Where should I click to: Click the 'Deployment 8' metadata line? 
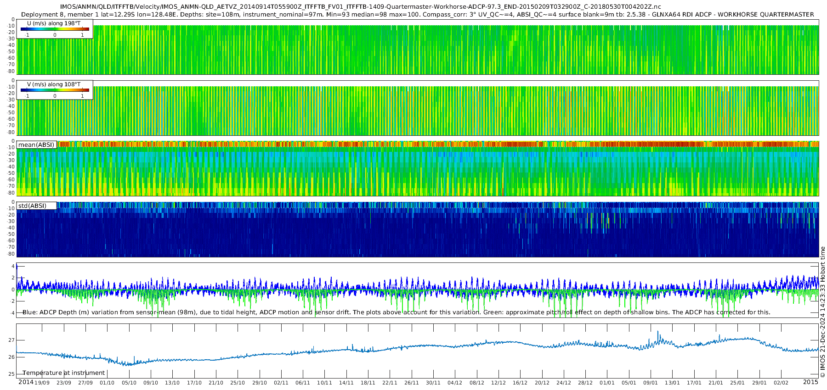(417, 15)
